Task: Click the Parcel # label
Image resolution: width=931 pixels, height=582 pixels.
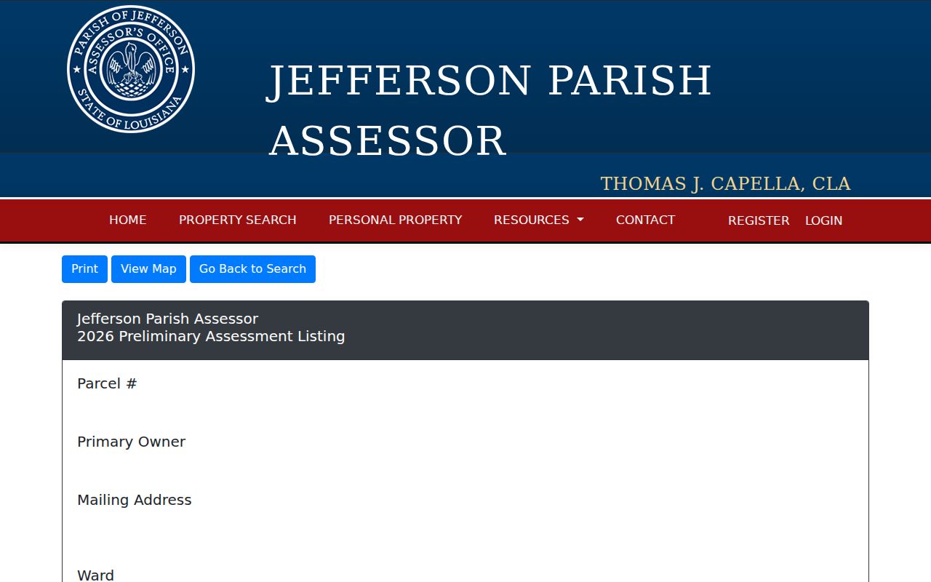Action: pos(107,383)
